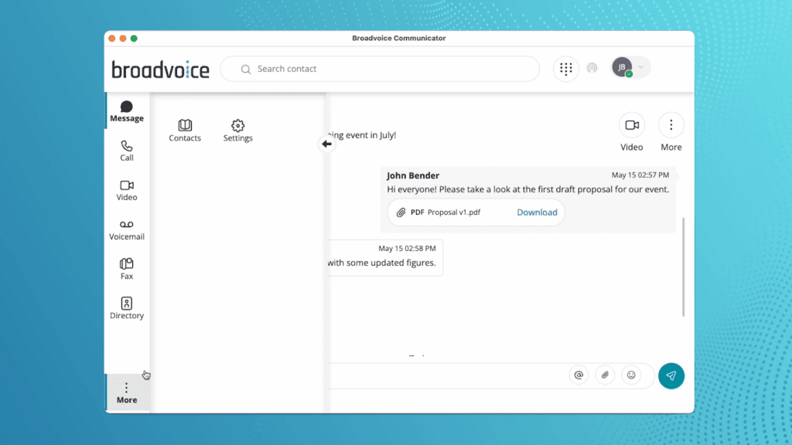Toggle the More menu in sidebar

click(127, 392)
